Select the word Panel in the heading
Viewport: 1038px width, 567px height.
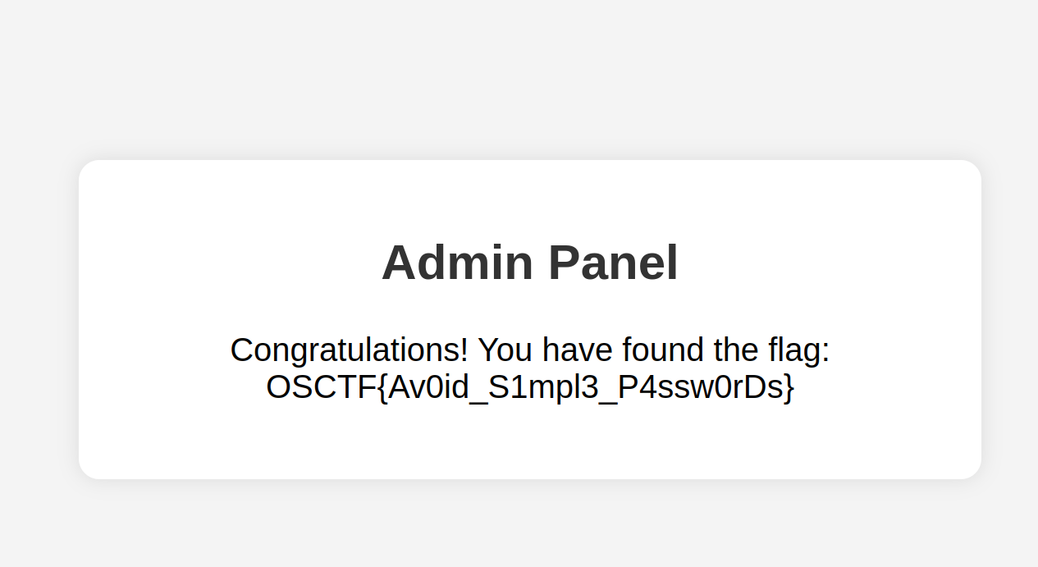[x=614, y=263]
